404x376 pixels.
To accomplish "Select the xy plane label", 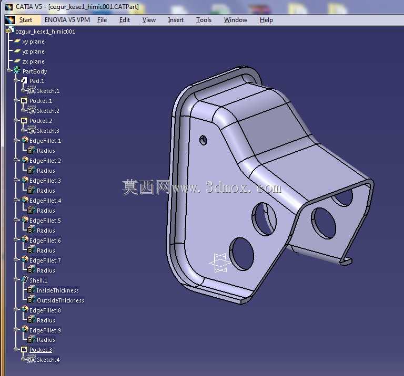I will pyautogui.click(x=33, y=41).
